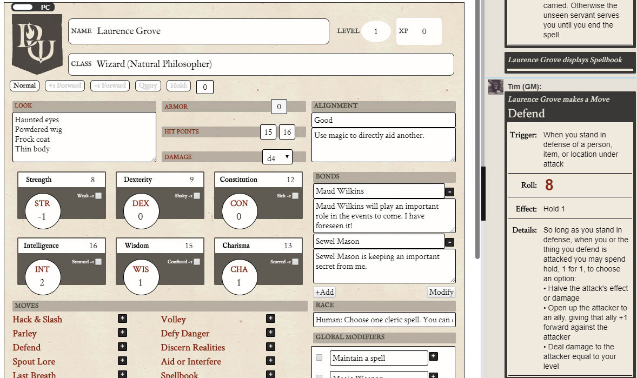This screenshot has width=637, height=378.
Task: Click the Query roll option button
Action: [x=148, y=85]
